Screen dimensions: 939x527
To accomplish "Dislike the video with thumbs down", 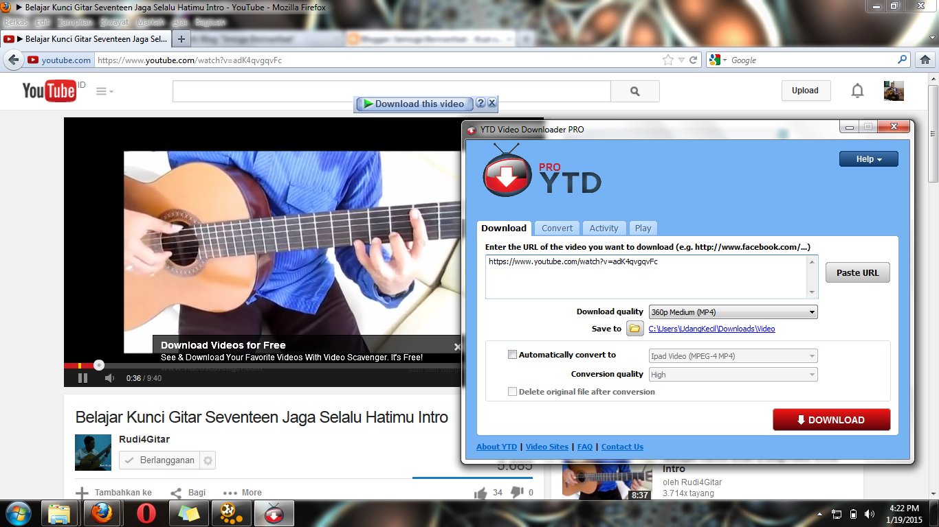I will 518,493.
